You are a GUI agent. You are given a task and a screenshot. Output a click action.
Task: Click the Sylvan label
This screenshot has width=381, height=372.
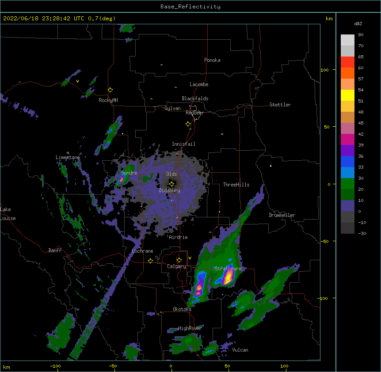click(x=172, y=108)
